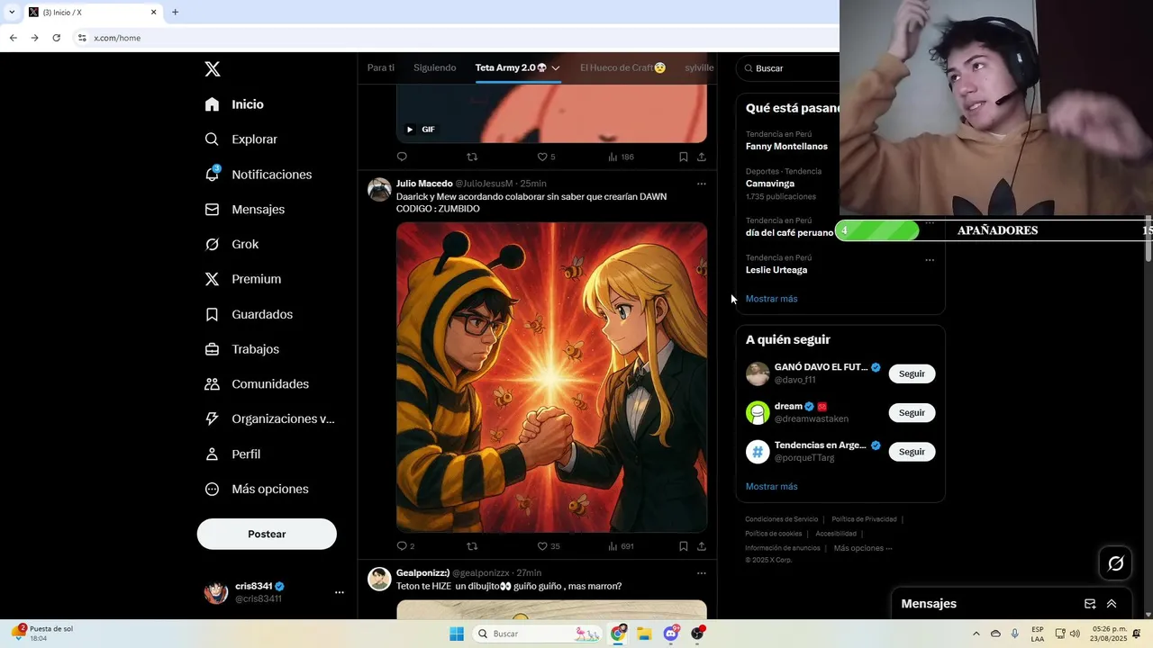Open Comunidades people icon

212,384
